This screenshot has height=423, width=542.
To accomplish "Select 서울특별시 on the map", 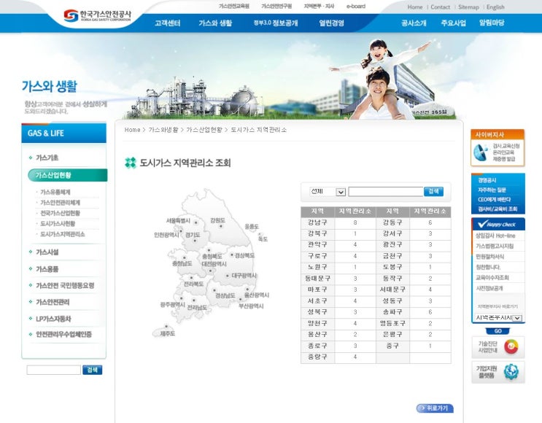I will (179, 221).
